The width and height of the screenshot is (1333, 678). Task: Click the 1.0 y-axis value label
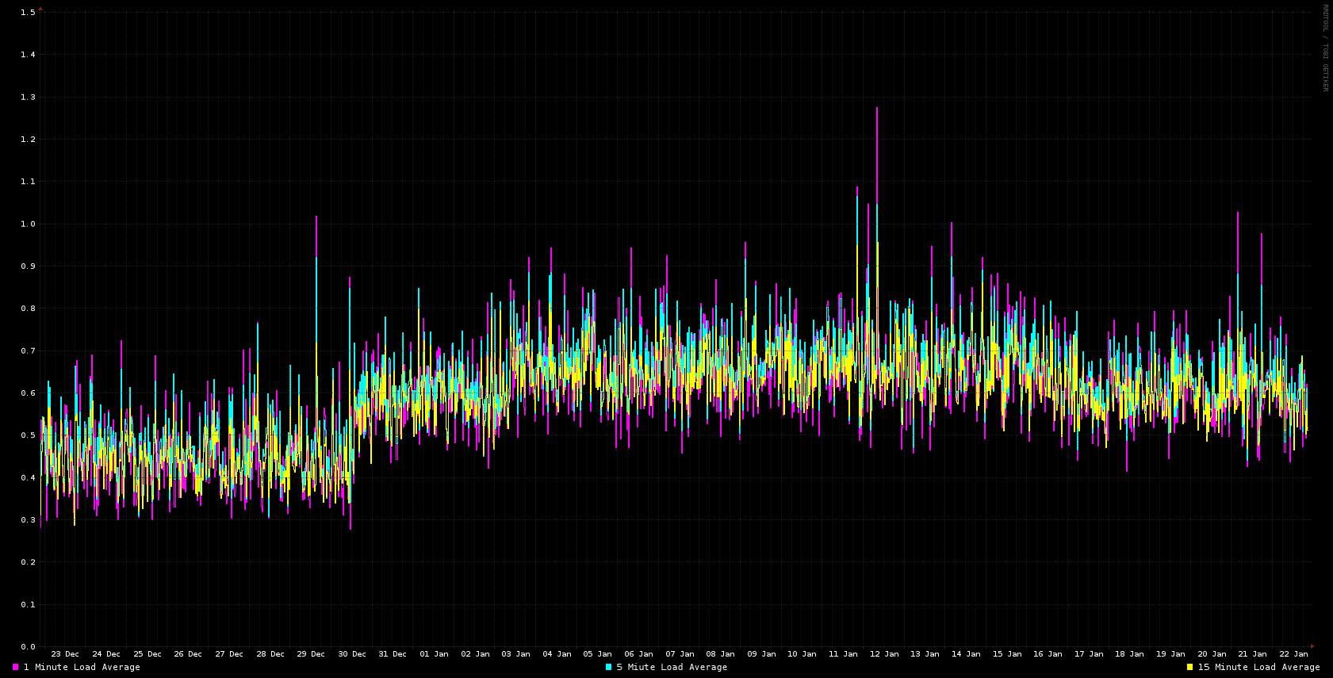(28, 224)
